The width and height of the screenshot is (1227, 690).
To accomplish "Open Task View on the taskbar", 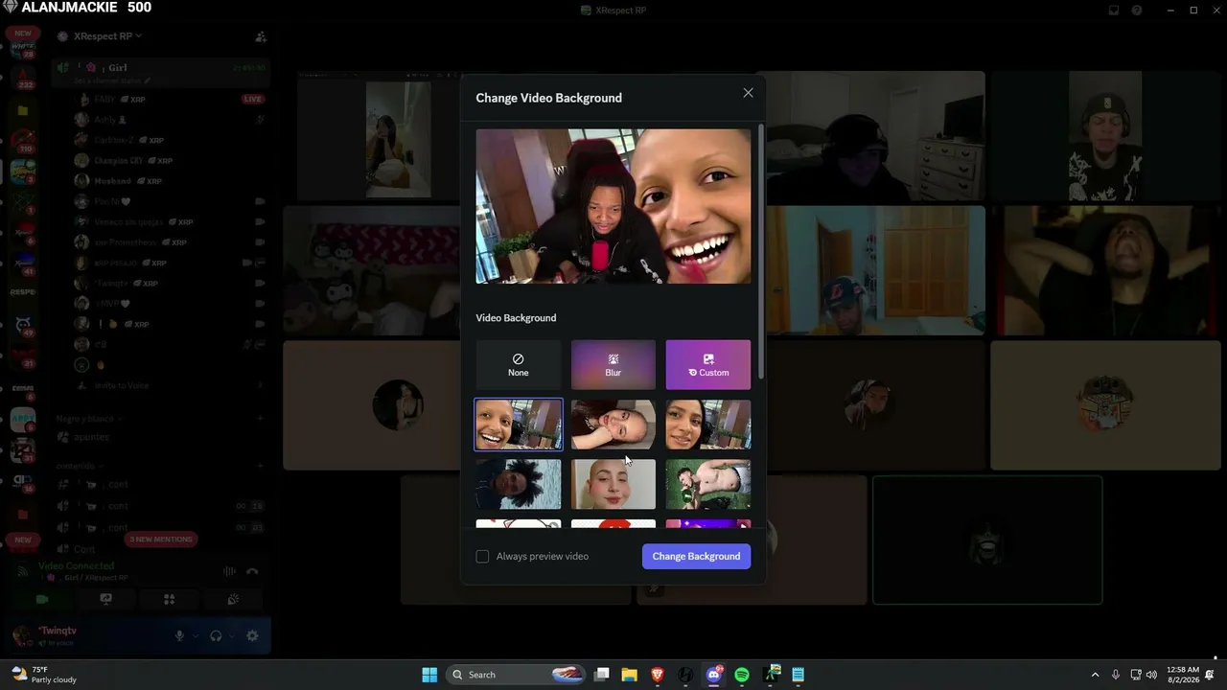I will pos(602,675).
